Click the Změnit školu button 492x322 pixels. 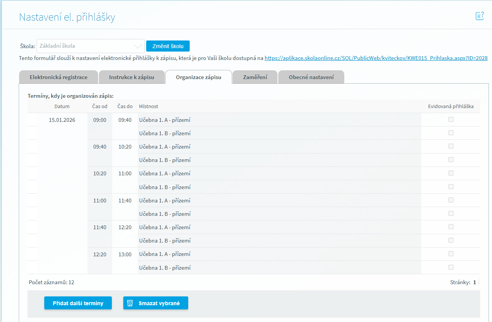point(168,46)
